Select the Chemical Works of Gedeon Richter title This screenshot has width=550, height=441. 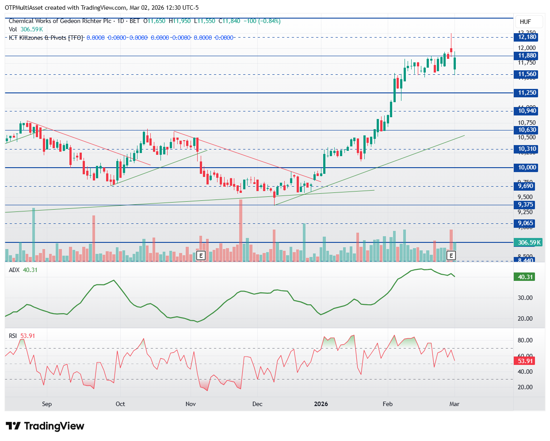click(60, 21)
